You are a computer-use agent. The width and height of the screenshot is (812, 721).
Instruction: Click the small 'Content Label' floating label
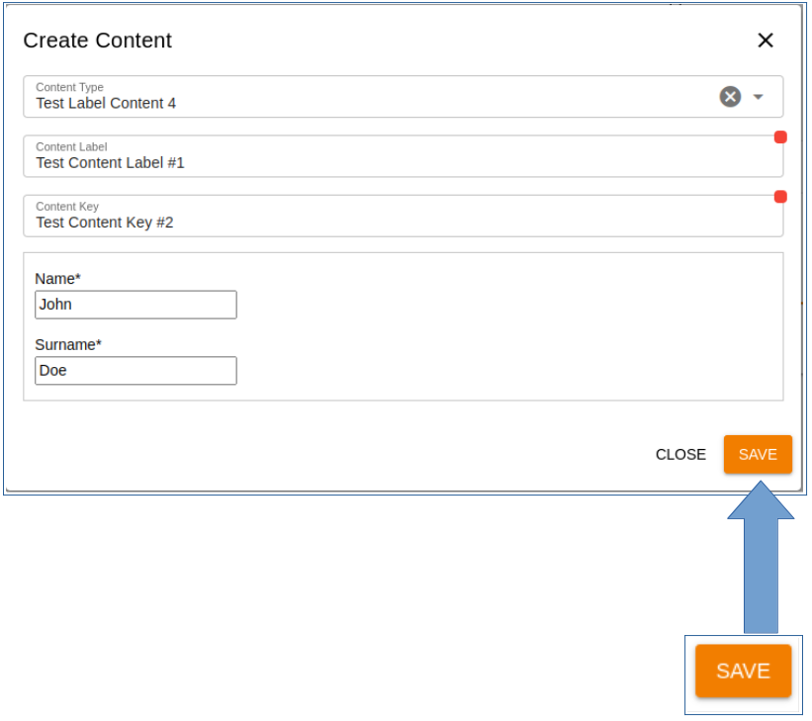(x=71, y=147)
